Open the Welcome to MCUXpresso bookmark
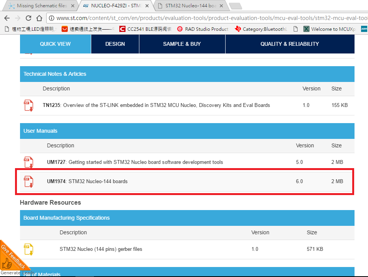Viewport: 368px width, 277px height. (x=330, y=29)
